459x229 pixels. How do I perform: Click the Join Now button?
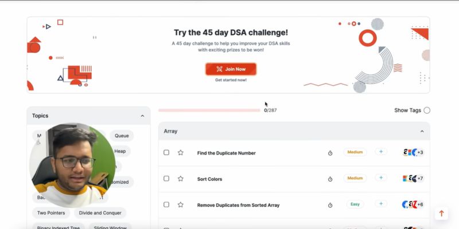(x=231, y=69)
